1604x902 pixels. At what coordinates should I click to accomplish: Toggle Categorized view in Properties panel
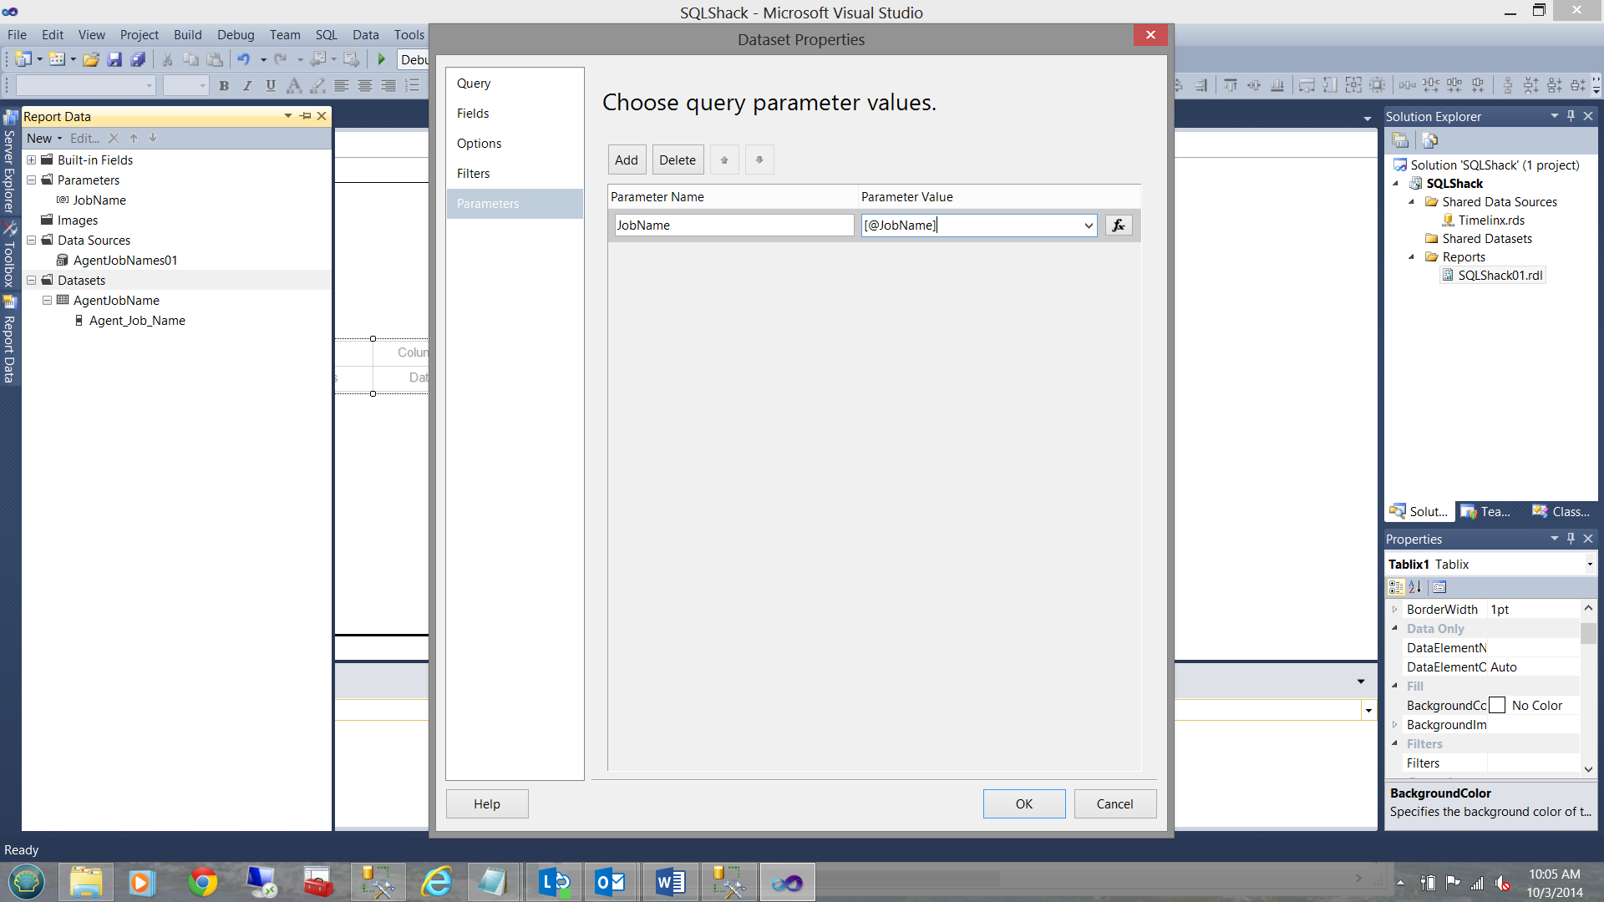point(1396,587)
